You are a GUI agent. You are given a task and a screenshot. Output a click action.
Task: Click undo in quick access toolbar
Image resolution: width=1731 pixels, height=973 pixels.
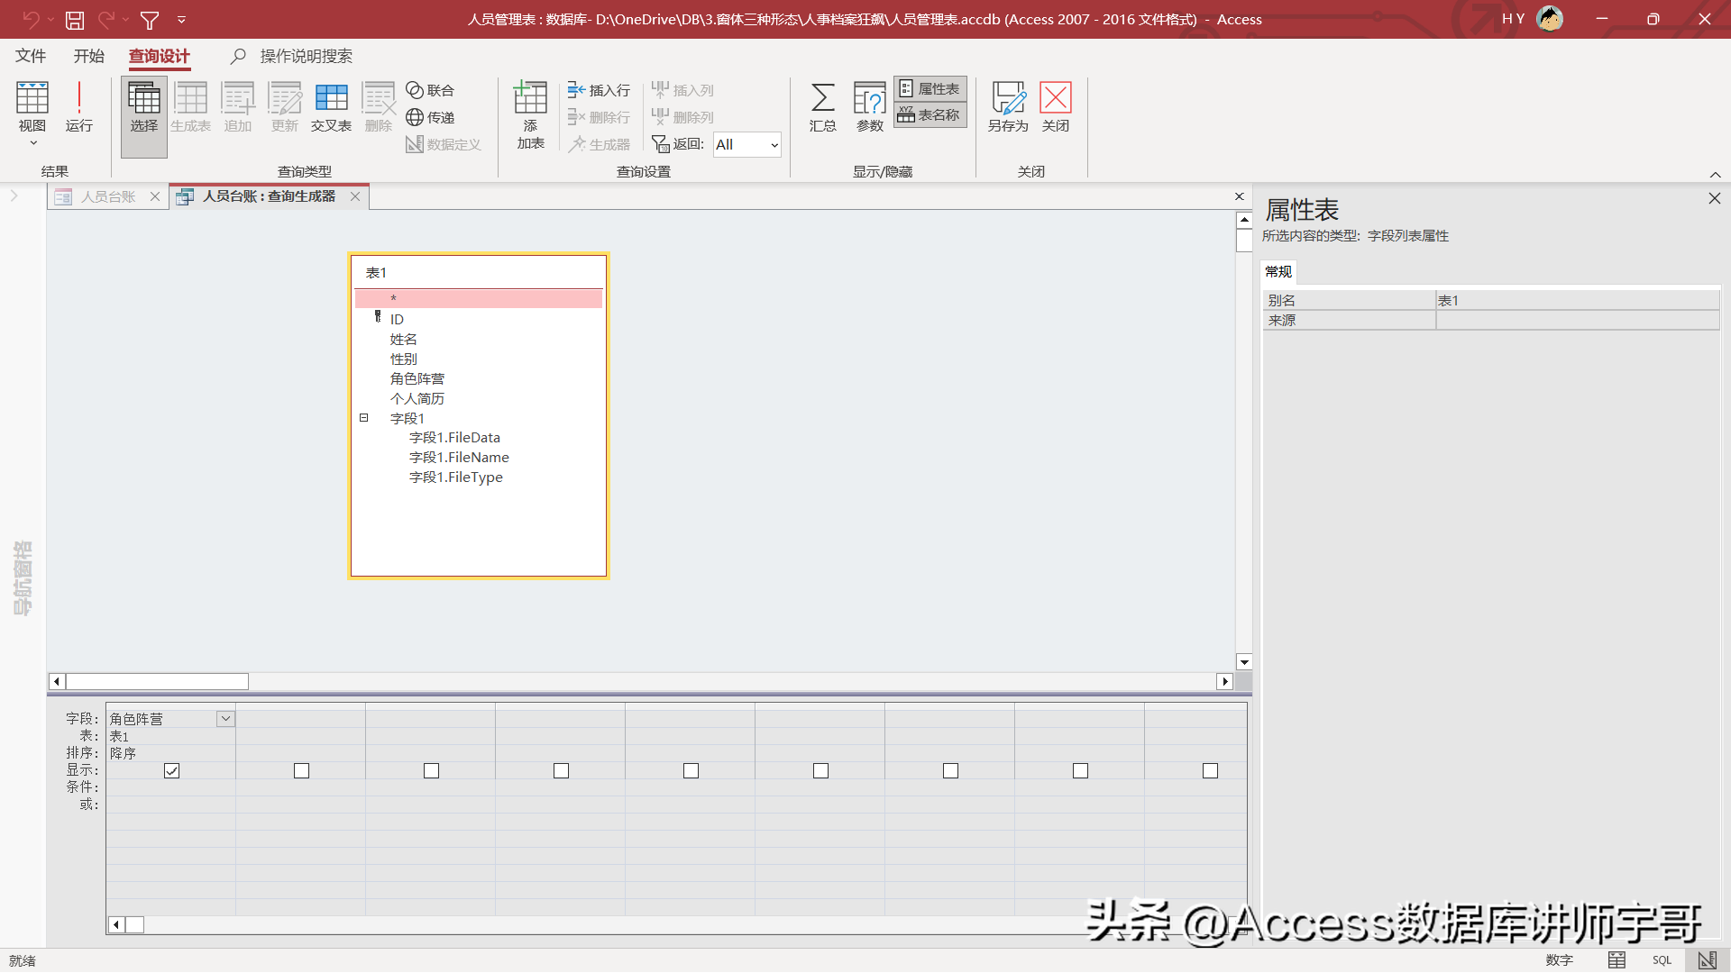[31, 19]
